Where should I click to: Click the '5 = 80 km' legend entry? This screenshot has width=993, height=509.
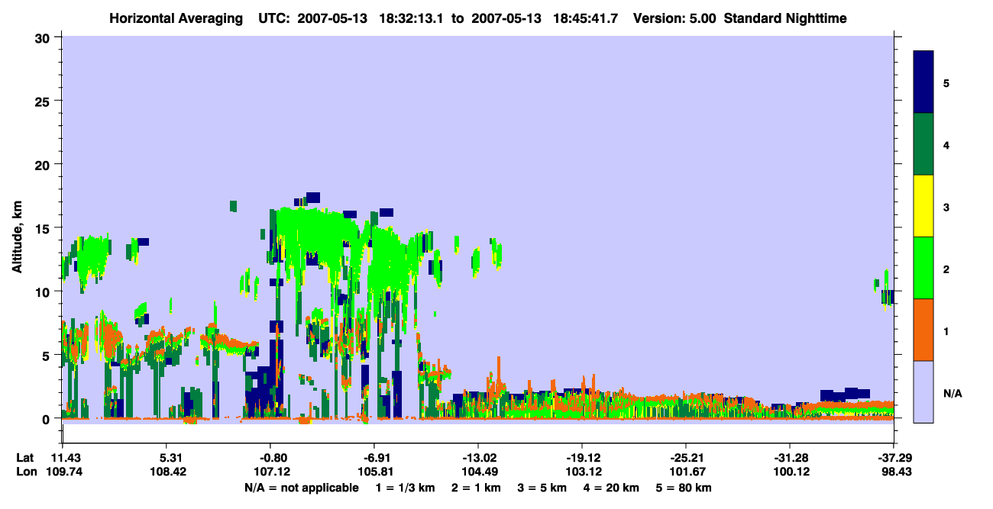pos(683,488)
